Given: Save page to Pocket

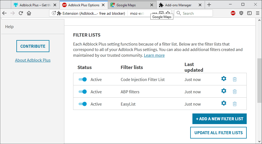Looking at the screenshot, I should (161, 13).
